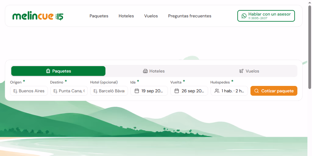Click the calendar icon in Ida field
This screenshot has height=156, width=312.
[x=137, y=91]
